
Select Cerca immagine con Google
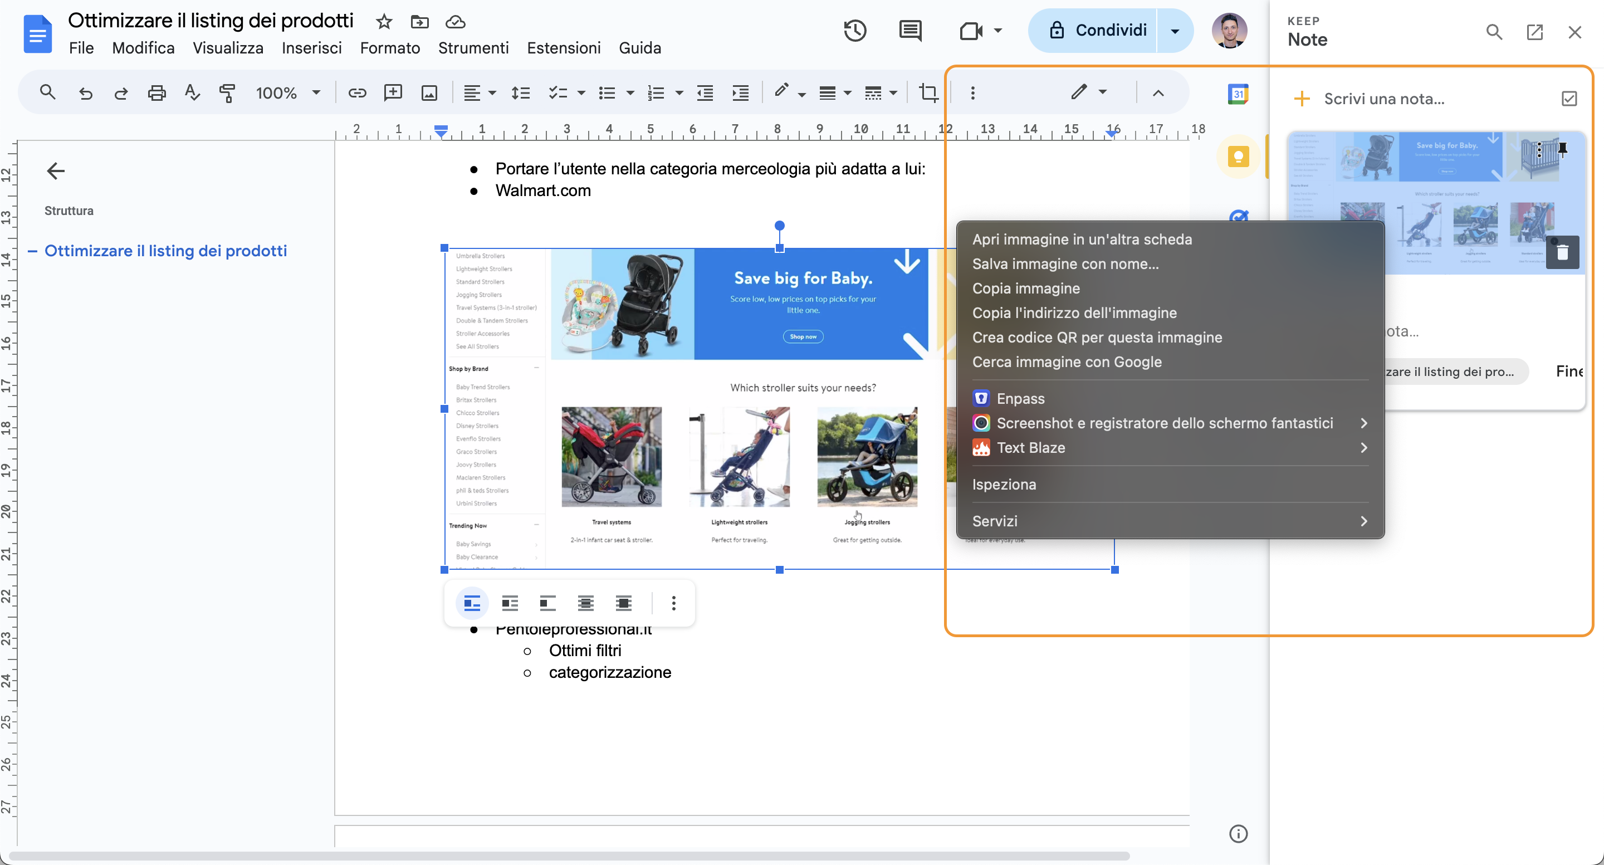[x=1067, y=362]
